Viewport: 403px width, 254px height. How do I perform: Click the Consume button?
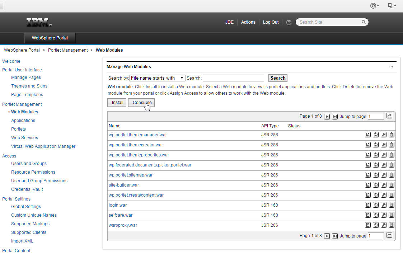coord(141,103)
